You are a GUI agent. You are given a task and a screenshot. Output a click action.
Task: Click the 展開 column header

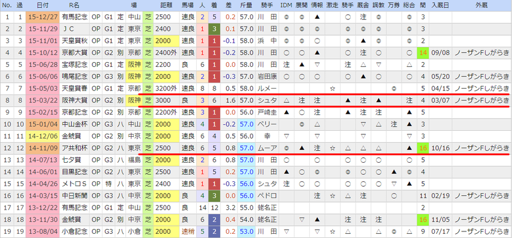point(302,5)
